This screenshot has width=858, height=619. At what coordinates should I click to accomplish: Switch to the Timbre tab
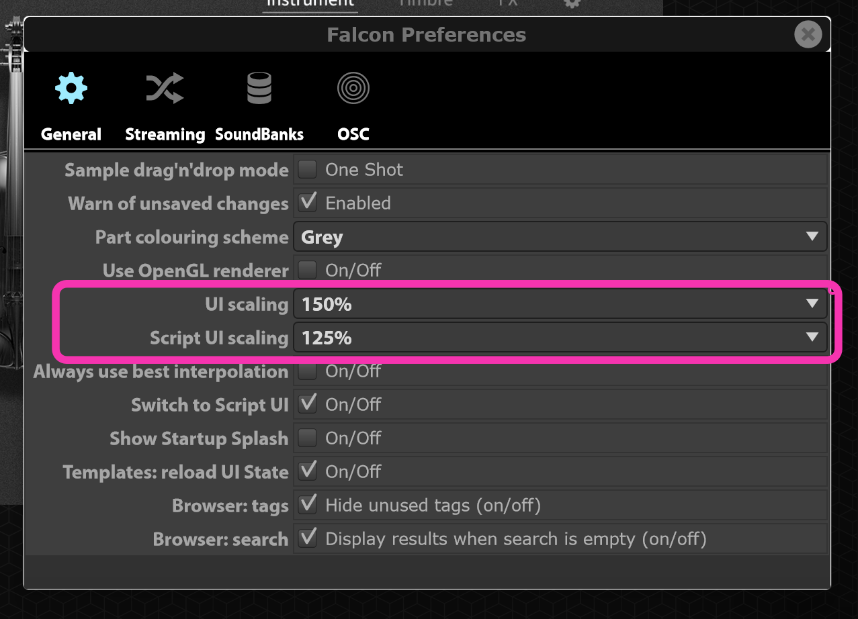click(x=426, y=3)
